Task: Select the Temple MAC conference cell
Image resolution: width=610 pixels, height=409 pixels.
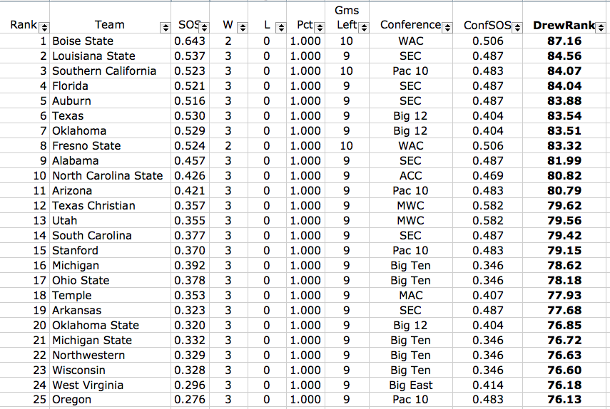Action: (411, 295)
